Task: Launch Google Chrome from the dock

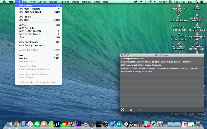Action: pyautogui.click(x=17, y=124)
